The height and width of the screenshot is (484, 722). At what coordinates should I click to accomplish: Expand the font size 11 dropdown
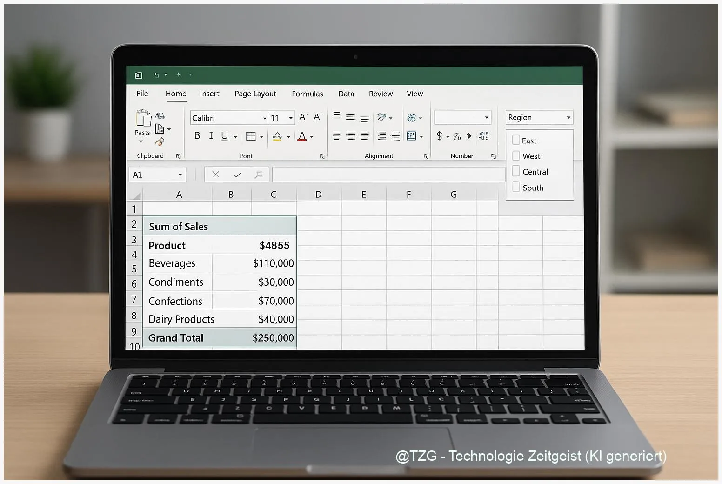pos(291,118)
